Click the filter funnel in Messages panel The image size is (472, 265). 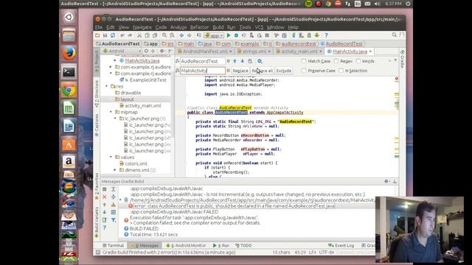114,220
